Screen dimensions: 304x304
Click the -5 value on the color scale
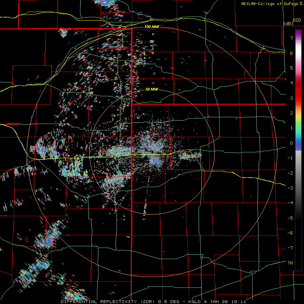click(290, 218)
